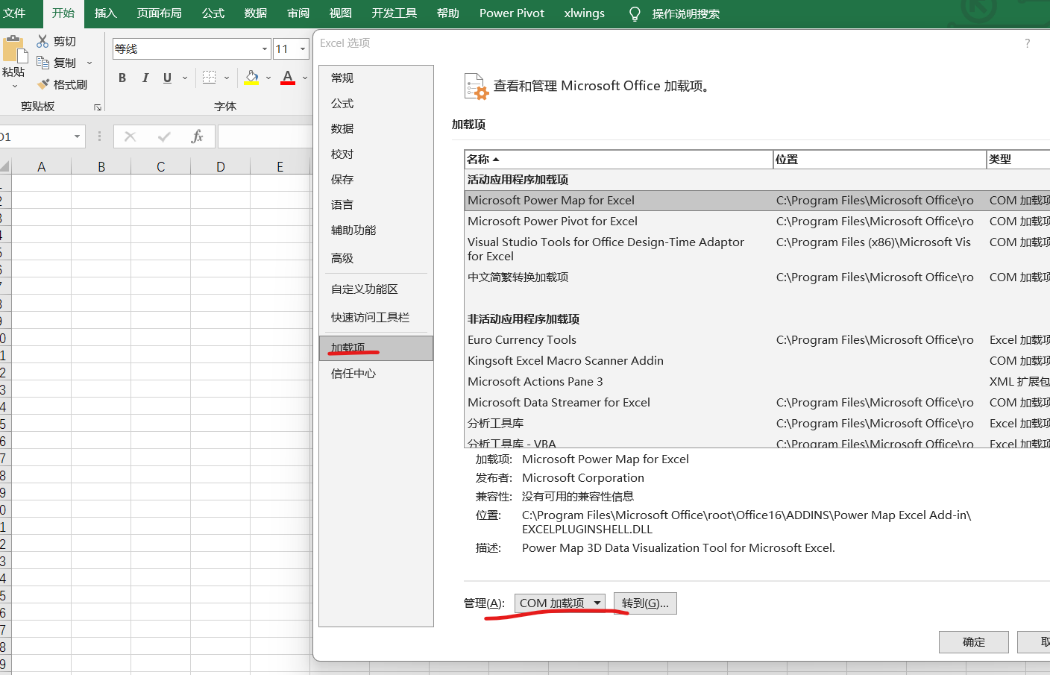
Task: Select the Microsoft Power Map for Excel row
Action: coord(757,201)
